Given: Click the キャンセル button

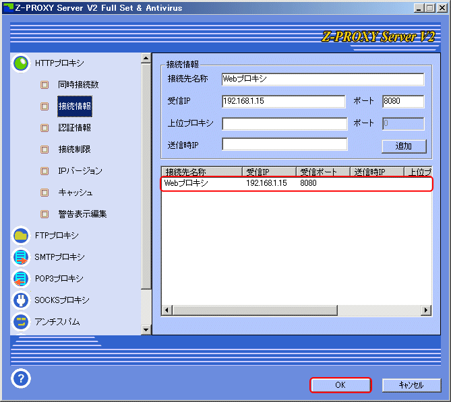Looking at the screenshot, I should (411, 385).
